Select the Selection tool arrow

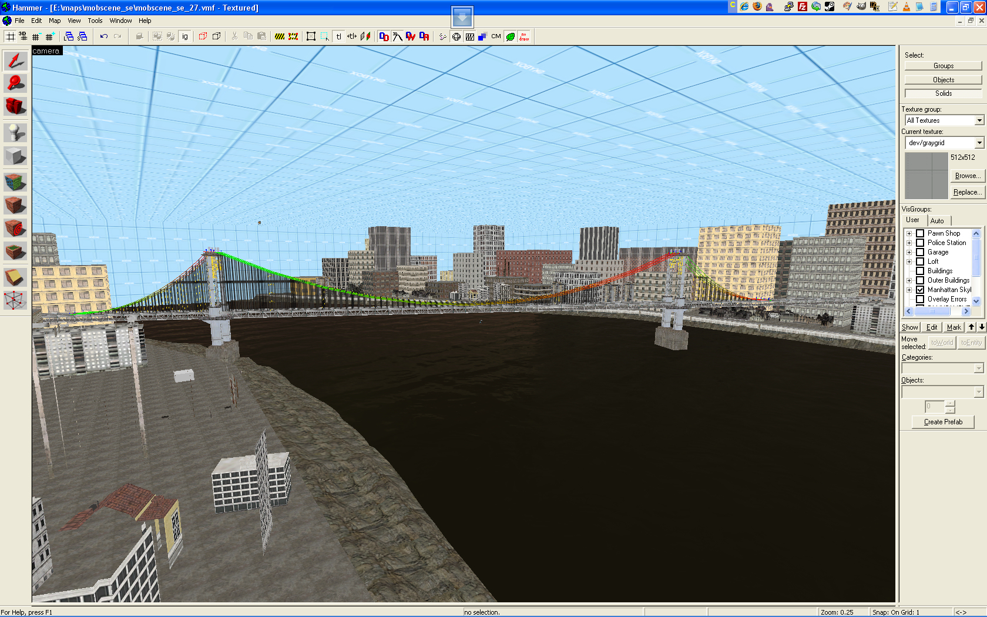[x=15, y=60]
